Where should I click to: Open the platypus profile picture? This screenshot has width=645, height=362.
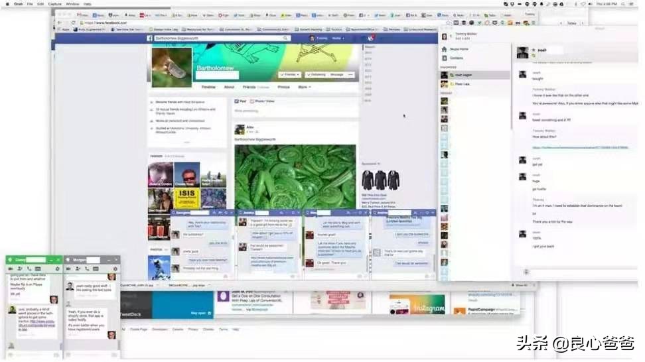(x=171, y=67)
